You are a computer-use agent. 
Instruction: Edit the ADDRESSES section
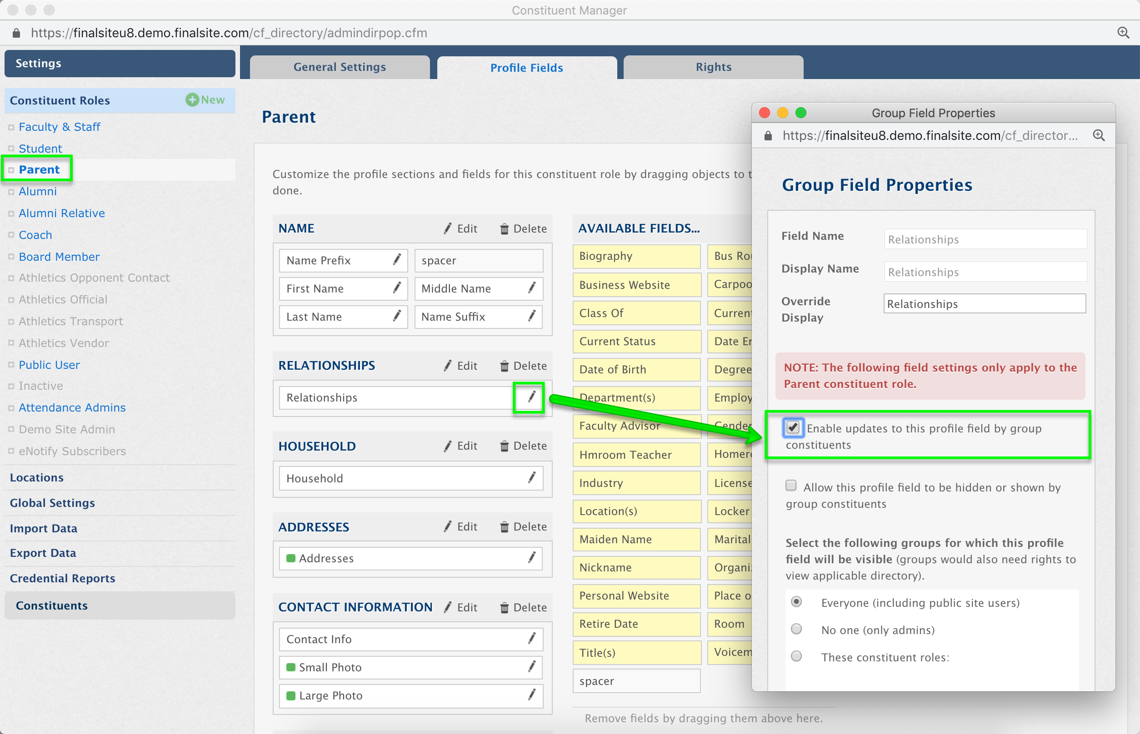click(460, 527)
